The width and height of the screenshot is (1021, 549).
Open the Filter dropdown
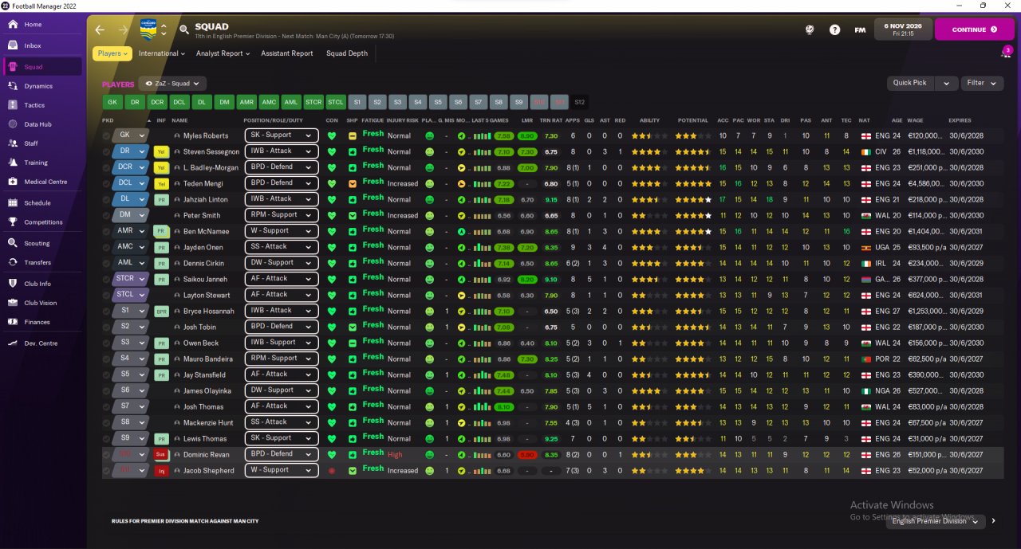(982, 83)
